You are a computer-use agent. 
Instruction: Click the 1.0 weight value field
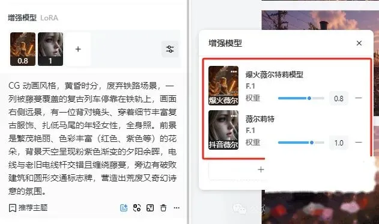[339, 143]
